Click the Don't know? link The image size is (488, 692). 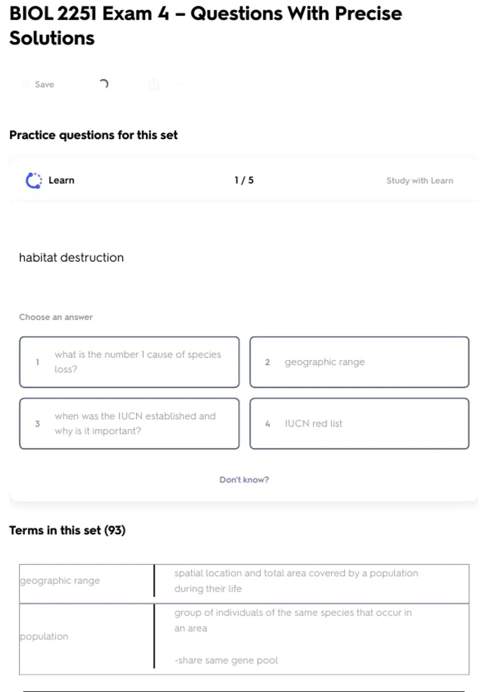(x=244, y=480)
